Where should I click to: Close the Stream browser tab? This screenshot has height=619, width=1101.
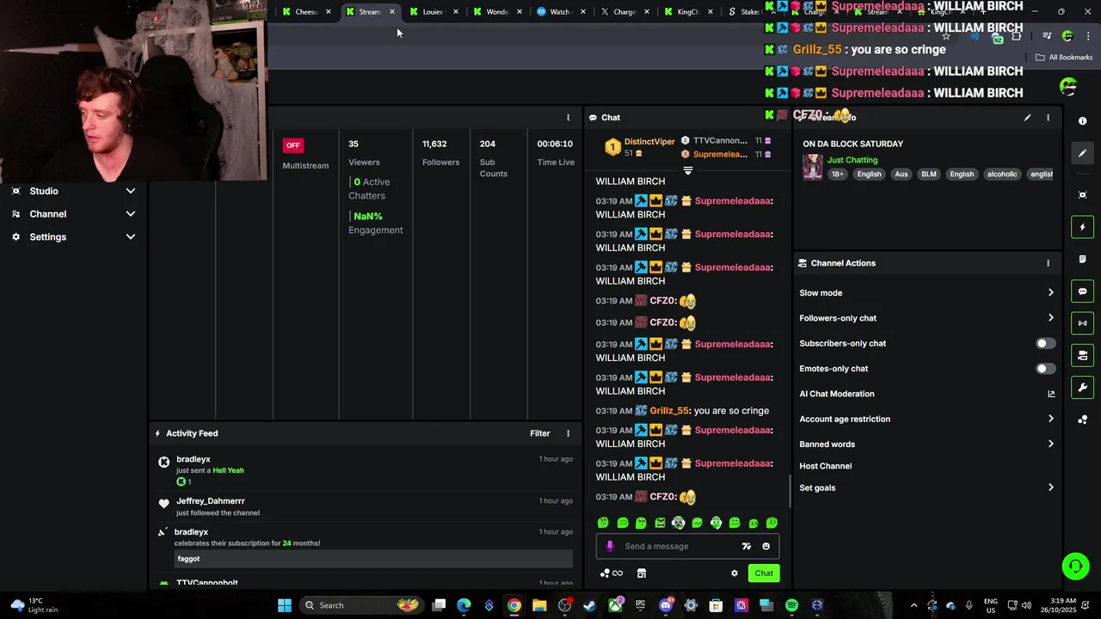point(392,11)
